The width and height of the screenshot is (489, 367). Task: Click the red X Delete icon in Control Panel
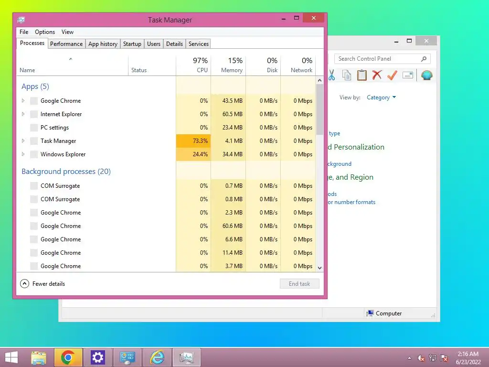(x=377, y=75)
